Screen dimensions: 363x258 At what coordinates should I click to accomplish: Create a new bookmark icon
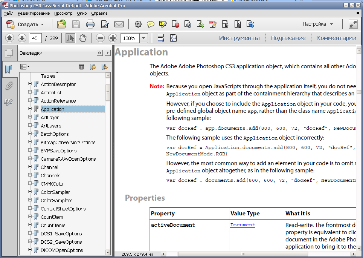tap(93, 67)
